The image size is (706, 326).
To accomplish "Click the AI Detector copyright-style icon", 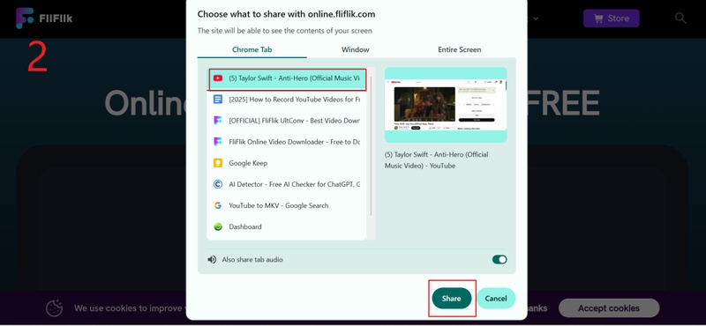I will 218,184.
